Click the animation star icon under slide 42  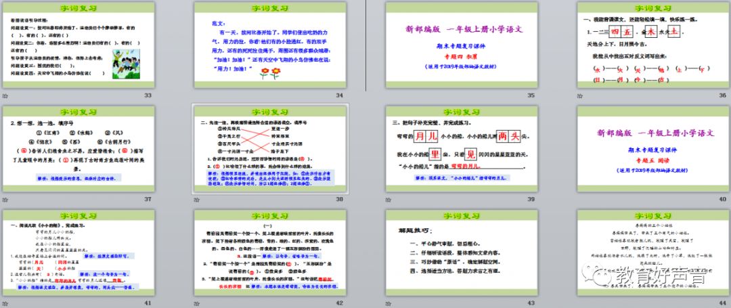click(197, 303)
